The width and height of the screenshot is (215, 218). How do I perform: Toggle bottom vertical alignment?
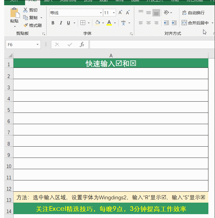point(156,13)
